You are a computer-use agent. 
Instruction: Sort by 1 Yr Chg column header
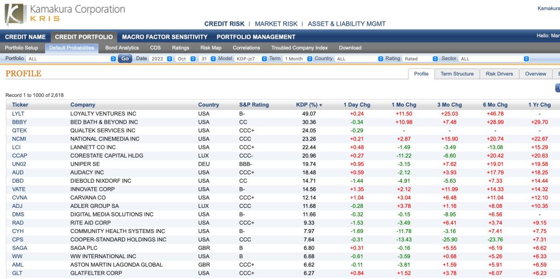[x=540, y=105]
